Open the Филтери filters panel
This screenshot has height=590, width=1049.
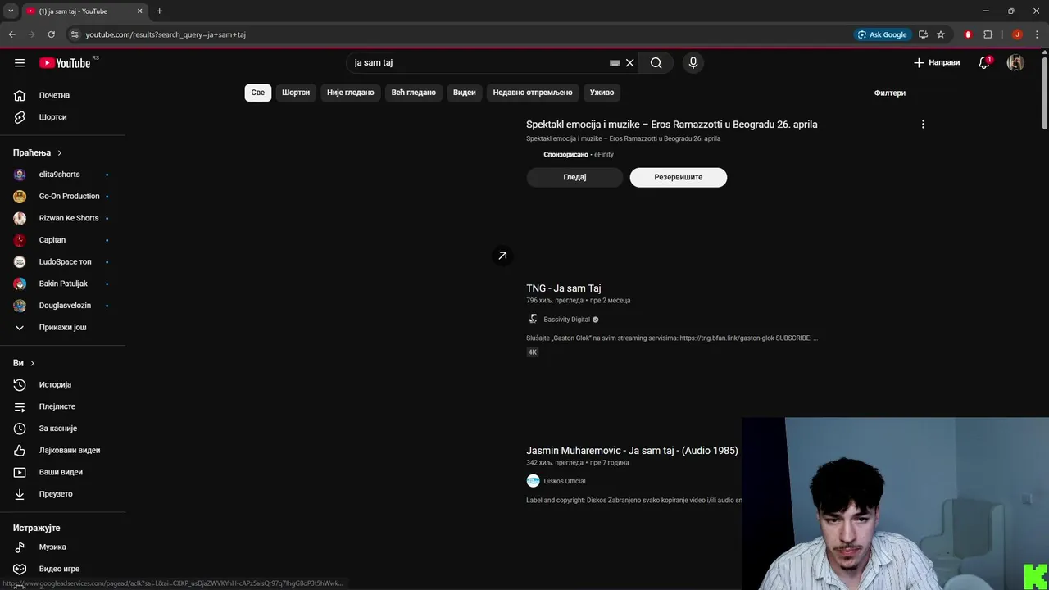click(x=890, y=93)
